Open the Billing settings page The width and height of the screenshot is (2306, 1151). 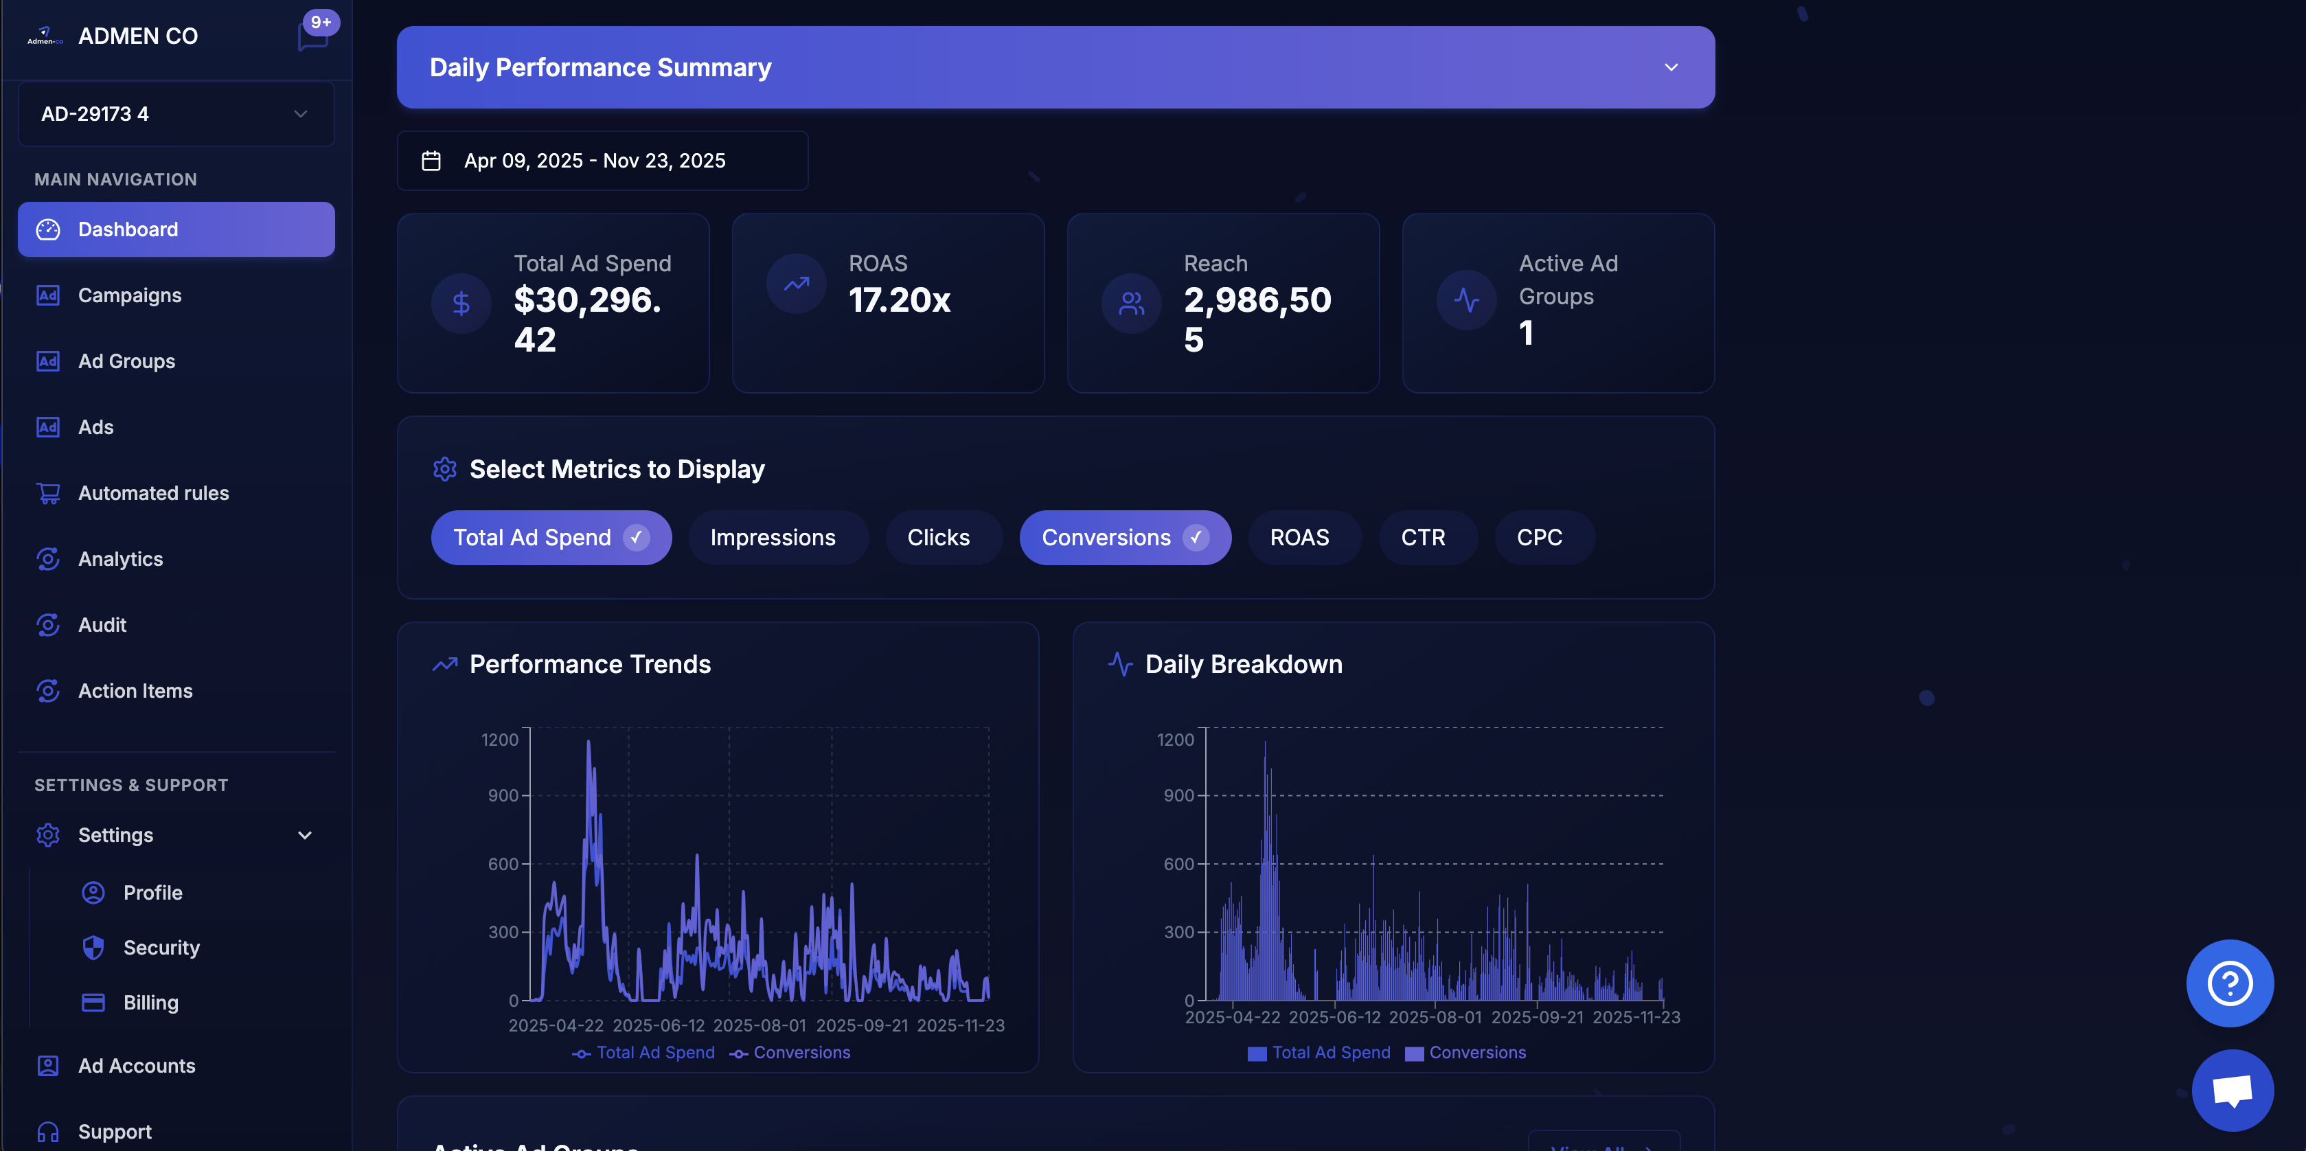click(151, 1003)
